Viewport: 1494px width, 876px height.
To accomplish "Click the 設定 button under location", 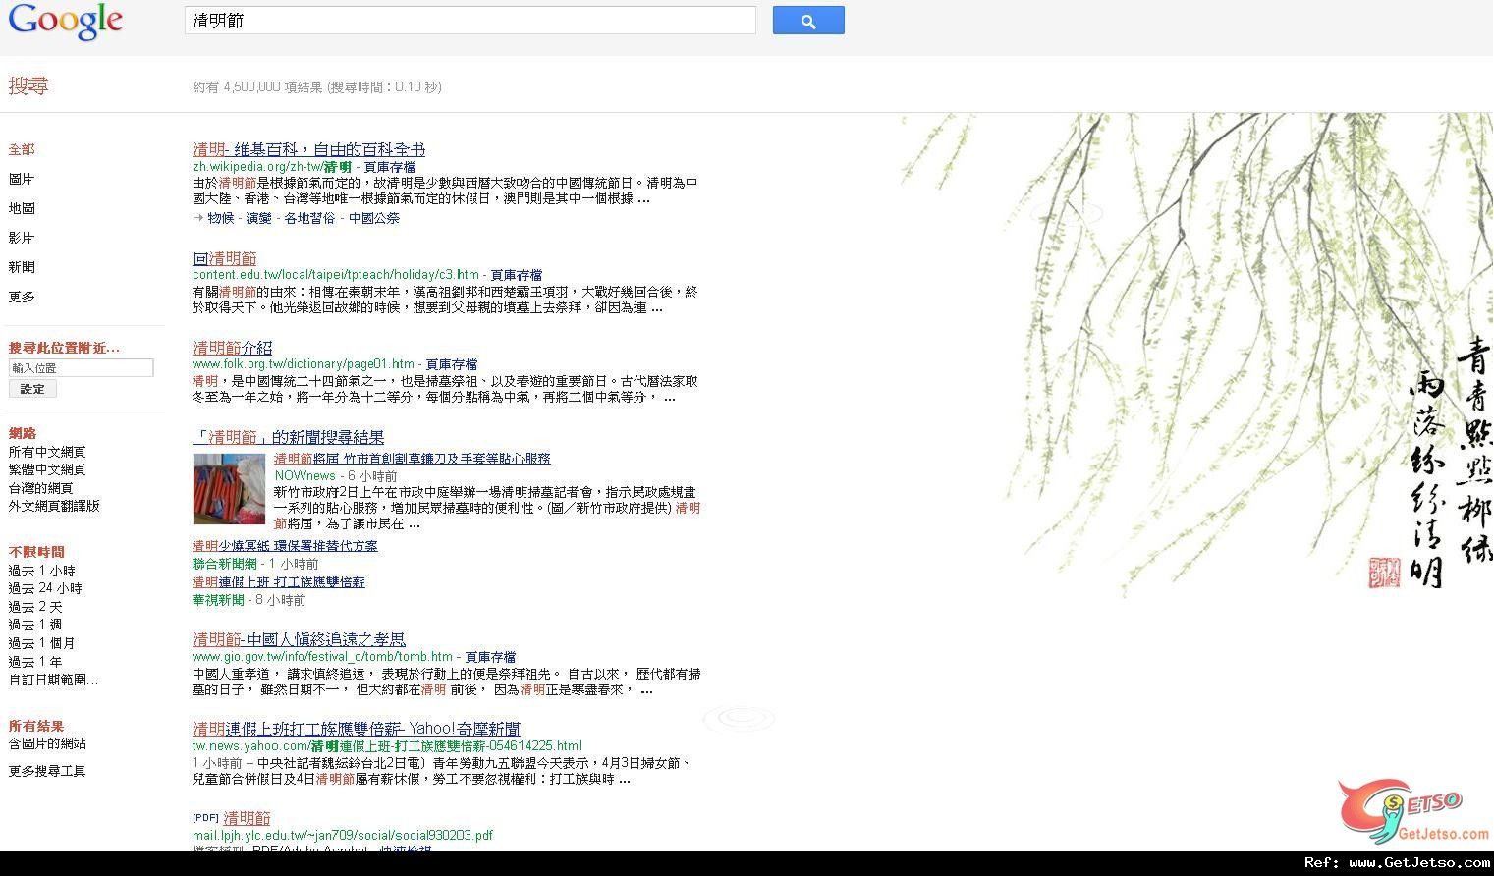I will click(32, 389).
